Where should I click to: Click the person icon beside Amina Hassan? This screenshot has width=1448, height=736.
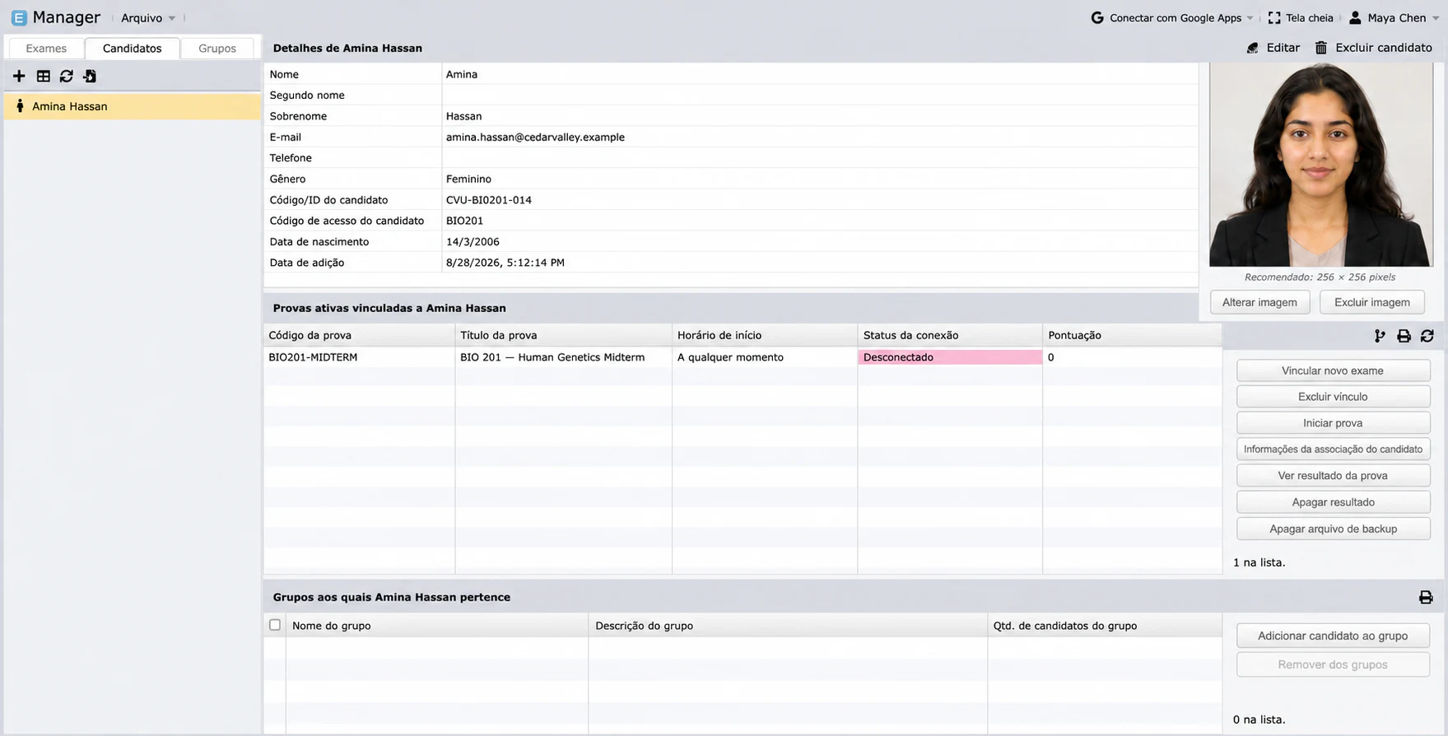[20, 106]
